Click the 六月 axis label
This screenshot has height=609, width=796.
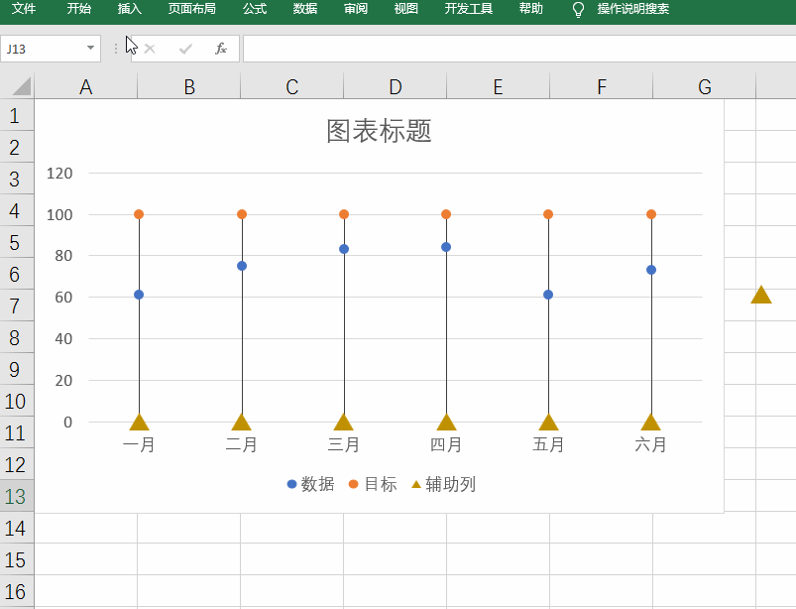pyautogui.click(x=650, y=444)
